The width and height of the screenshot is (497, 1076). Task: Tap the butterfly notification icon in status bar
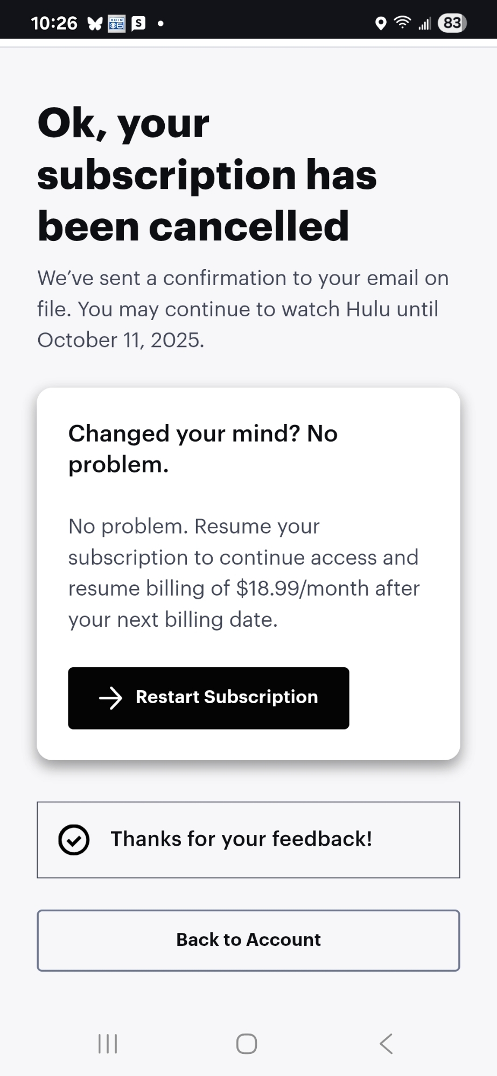pyautogui.click(x=95, y=24)
